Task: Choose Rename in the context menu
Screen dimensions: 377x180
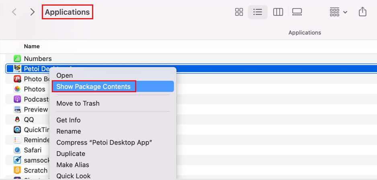Action: (x=68, y=131)
